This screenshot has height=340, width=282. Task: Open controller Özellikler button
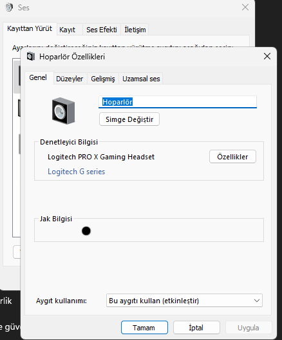tap(232, 157)
